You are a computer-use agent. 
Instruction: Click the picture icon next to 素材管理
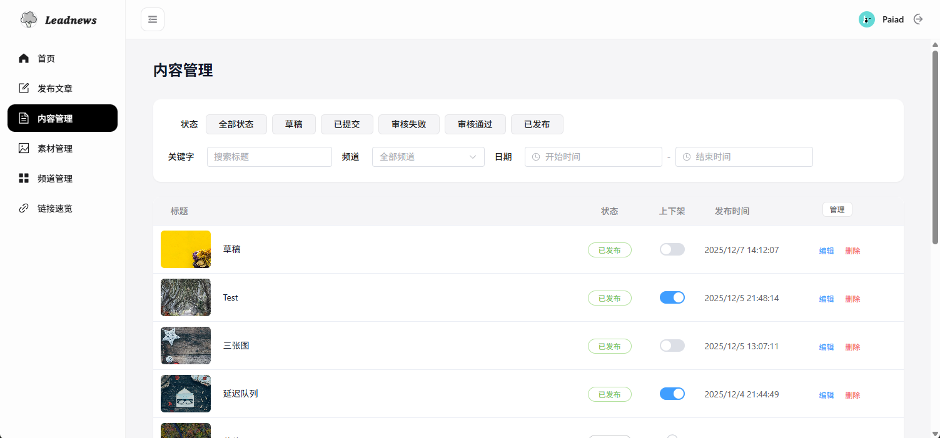[24, 148]
